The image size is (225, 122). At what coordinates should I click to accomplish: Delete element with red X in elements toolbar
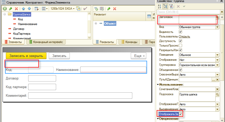(x=17, y=9)
